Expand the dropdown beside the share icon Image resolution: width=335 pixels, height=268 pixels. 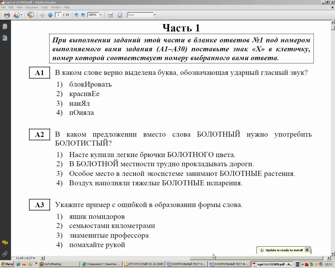pyautogui.click(x=21, y=15)
